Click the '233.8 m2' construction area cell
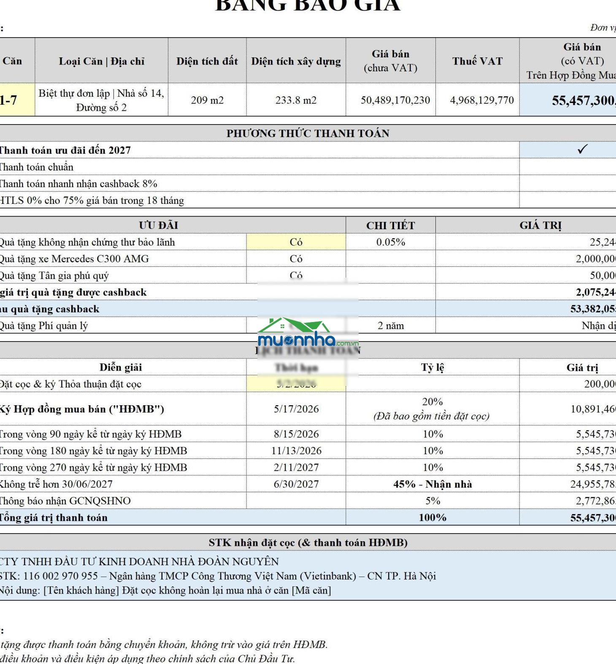Screen dimensions: 616x664 296,100
